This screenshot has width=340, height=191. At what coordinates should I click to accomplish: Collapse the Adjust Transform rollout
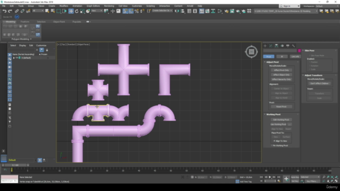pos(313,75)
